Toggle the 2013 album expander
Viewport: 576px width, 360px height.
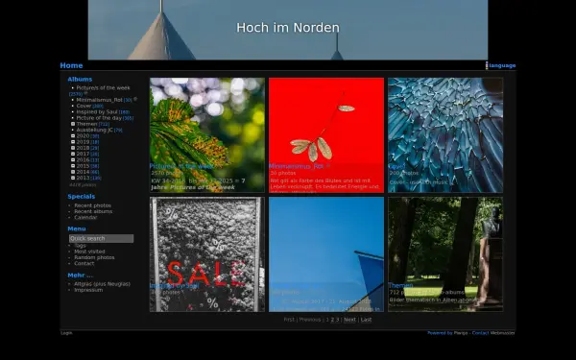pos(73,178)
